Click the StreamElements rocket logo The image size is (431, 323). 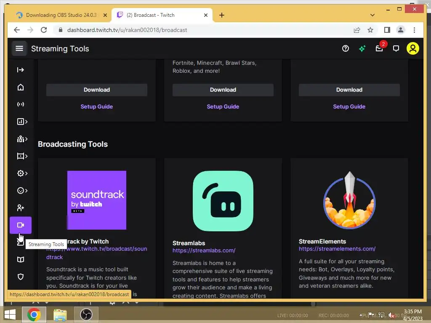pyautogui.click(x=349, y=200)
